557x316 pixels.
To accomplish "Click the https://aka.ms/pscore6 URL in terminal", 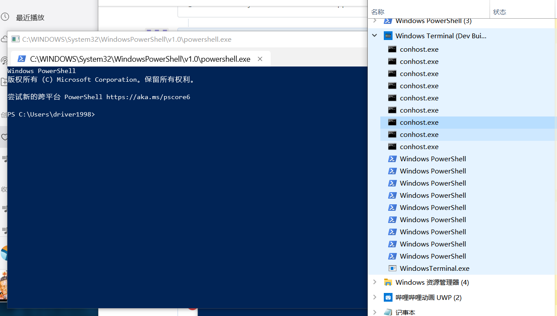I will (148, 97).
